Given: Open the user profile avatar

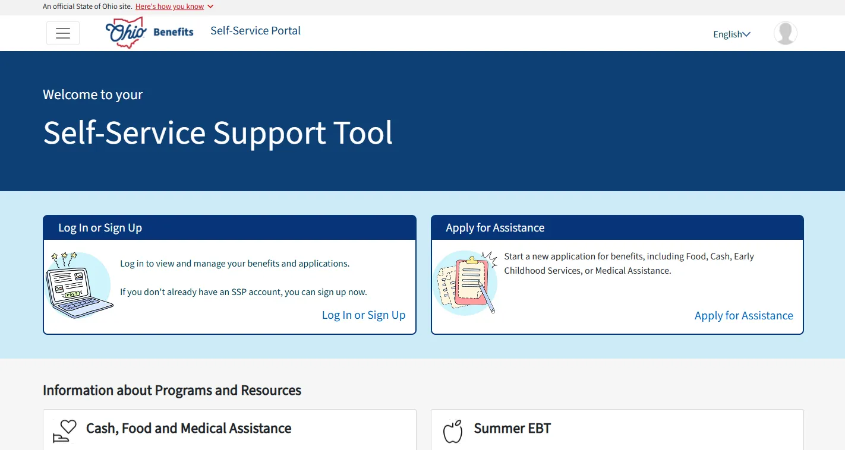Looking at the screenshot, I should (x=785, y=33).
